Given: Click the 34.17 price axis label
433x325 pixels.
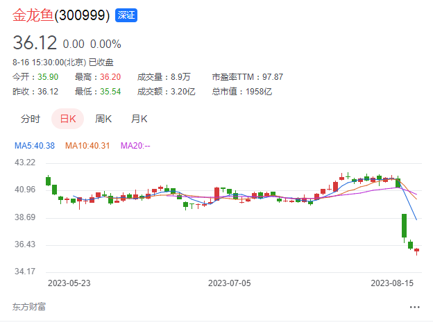Looking at the screenshot, I should click(x=25, y=272).
